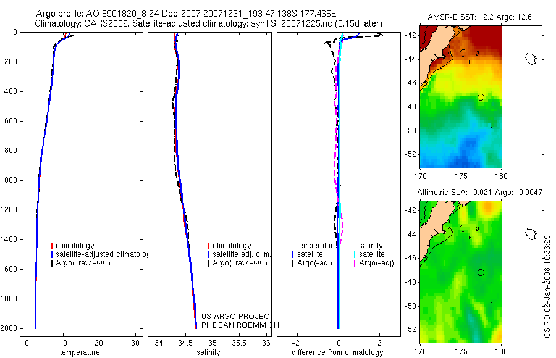556x358 pixels.
Task: Select the island outline east of SLA map
Action: [x=531, y=234]
